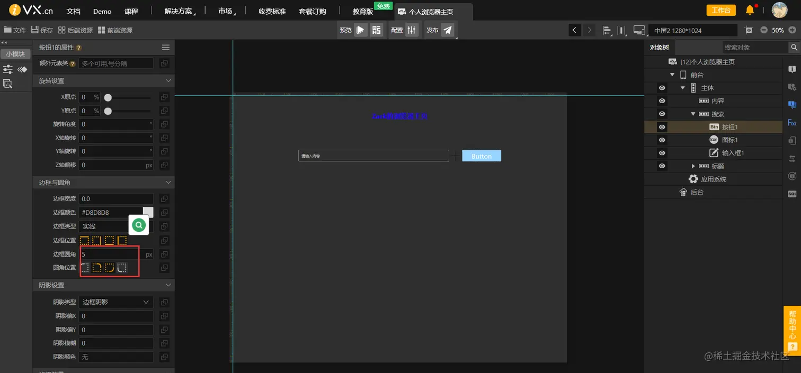
Task: Toggle visibility of 标题 group
Action: point(662,166)
